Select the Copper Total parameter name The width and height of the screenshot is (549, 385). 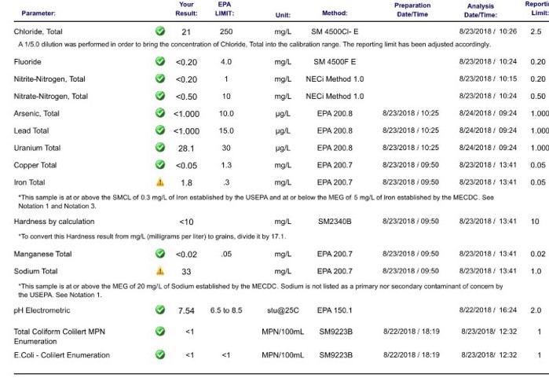point(35,165)
